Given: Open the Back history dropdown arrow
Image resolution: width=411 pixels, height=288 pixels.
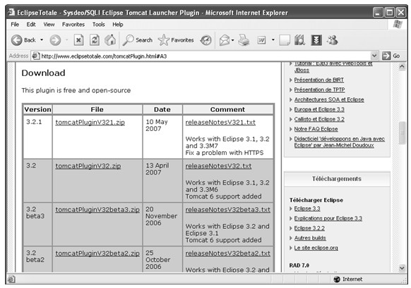Looking at the screenshot, I should click(x=42, y=40).
